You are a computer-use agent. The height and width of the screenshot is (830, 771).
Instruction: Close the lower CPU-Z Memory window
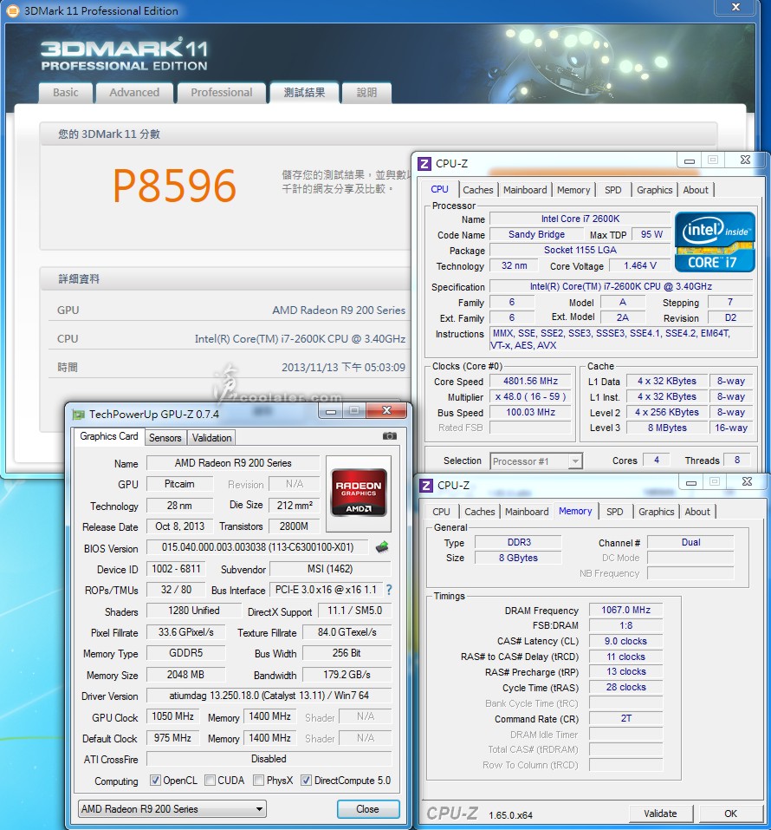click(747, 481)
